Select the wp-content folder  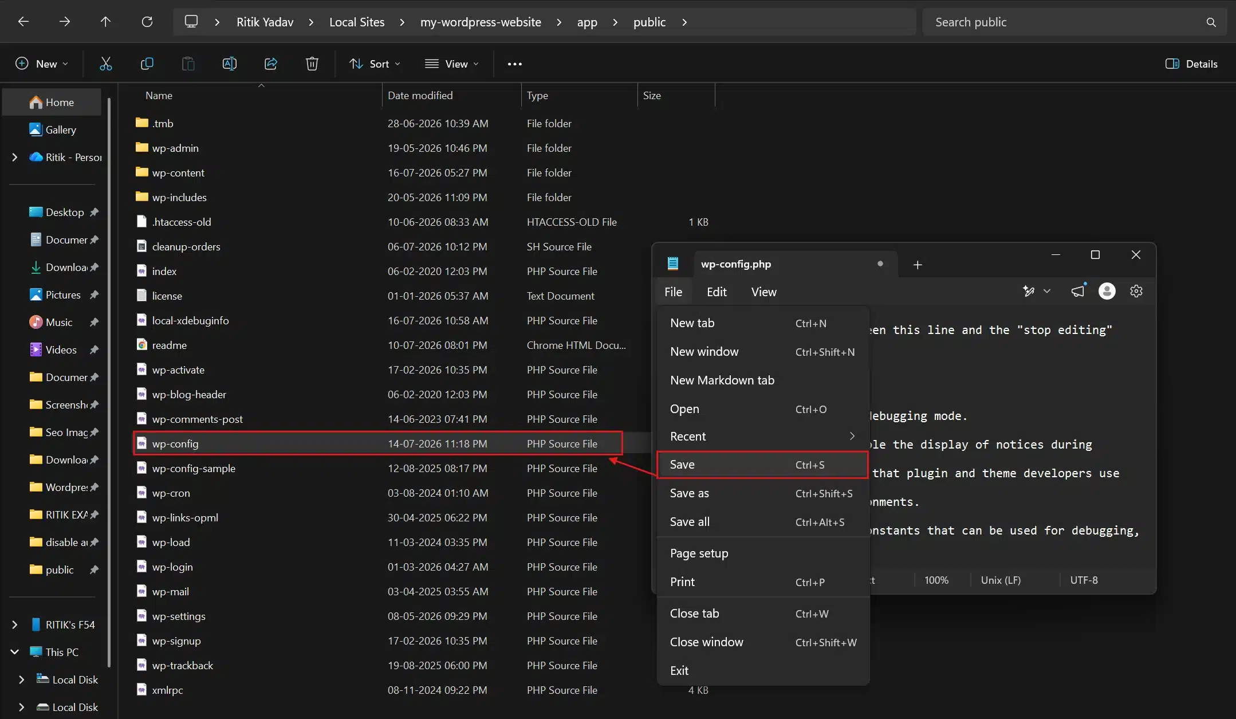coord(178,172)
